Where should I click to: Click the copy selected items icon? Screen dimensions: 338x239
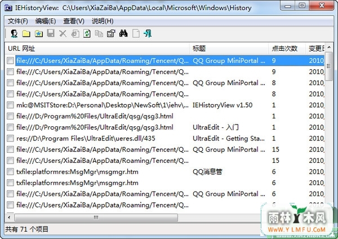pos(99,34)
